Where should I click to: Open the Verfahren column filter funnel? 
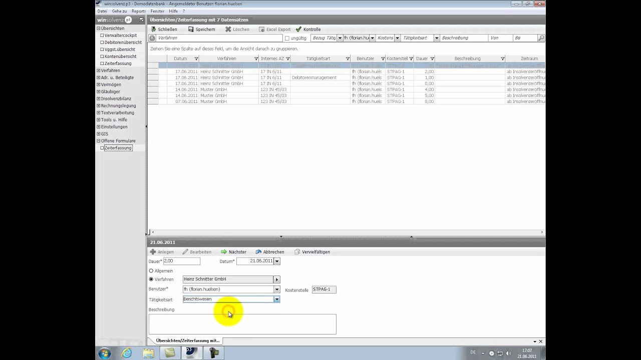(256, 58)
